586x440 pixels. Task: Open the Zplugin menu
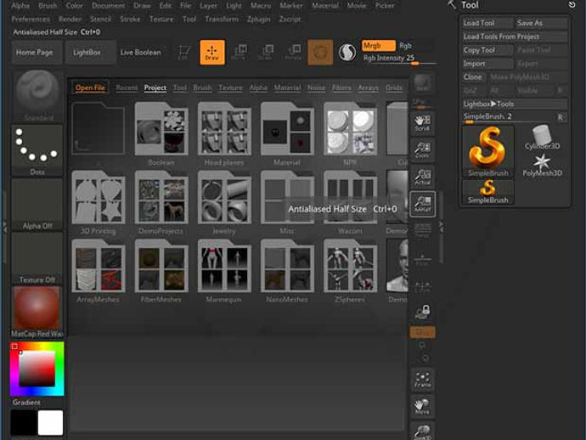click(x=259, y=19)
